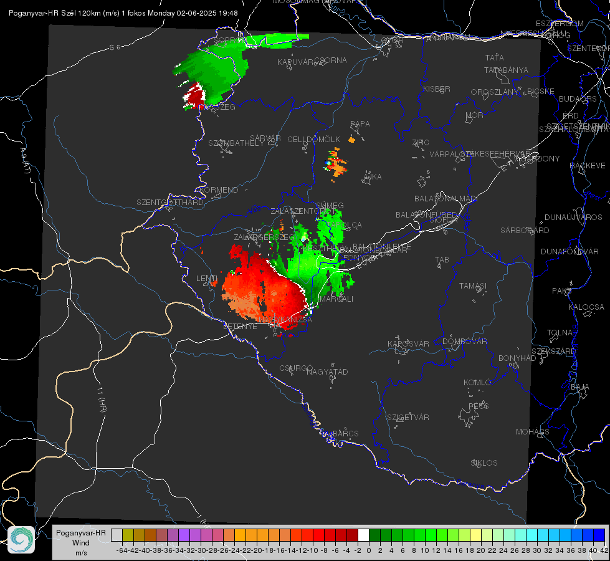
Task: Click the 'S 6' road label
Action: [x=115, y=47]
